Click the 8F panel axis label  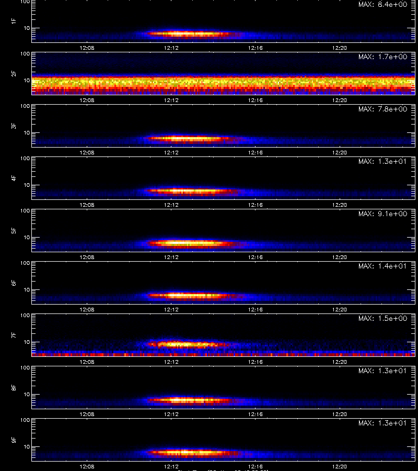(14, 387)
